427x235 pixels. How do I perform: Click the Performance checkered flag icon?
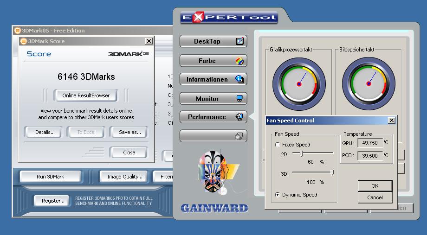[239, 117]
